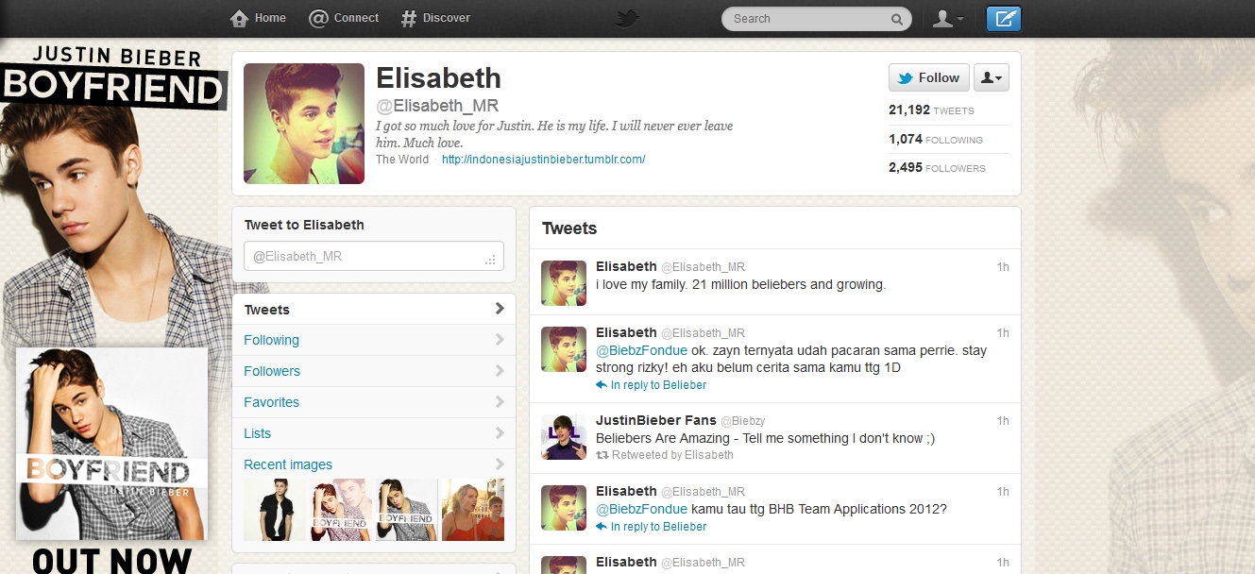Open Elisabeth's name on the '21 million' tweet
1255x574 pixels.
(x=626, y=266)
